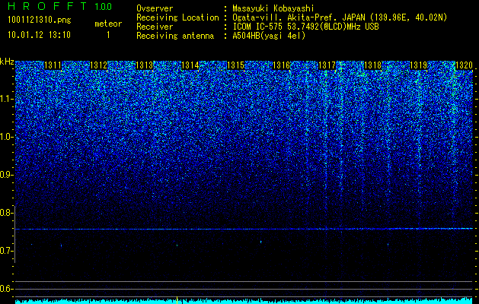Click the yellow meteor marker in the bottom power graph

click(x=177, y=300)
